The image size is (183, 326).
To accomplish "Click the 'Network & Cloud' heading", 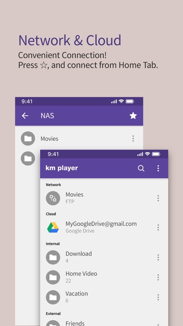I will pyautogui.click(x=70, y=40).
